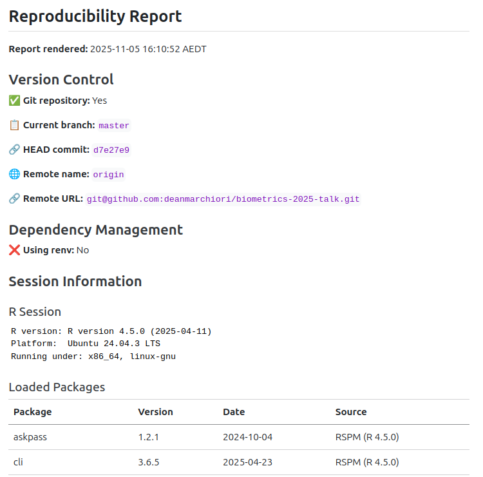Select the cli package name cell
Viewport: 483px width, 477px height.
click(x=19, y=462)
